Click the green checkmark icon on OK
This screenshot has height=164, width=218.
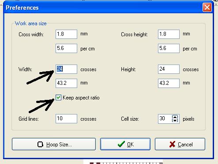pyautogui.click(x=121, y=144)
